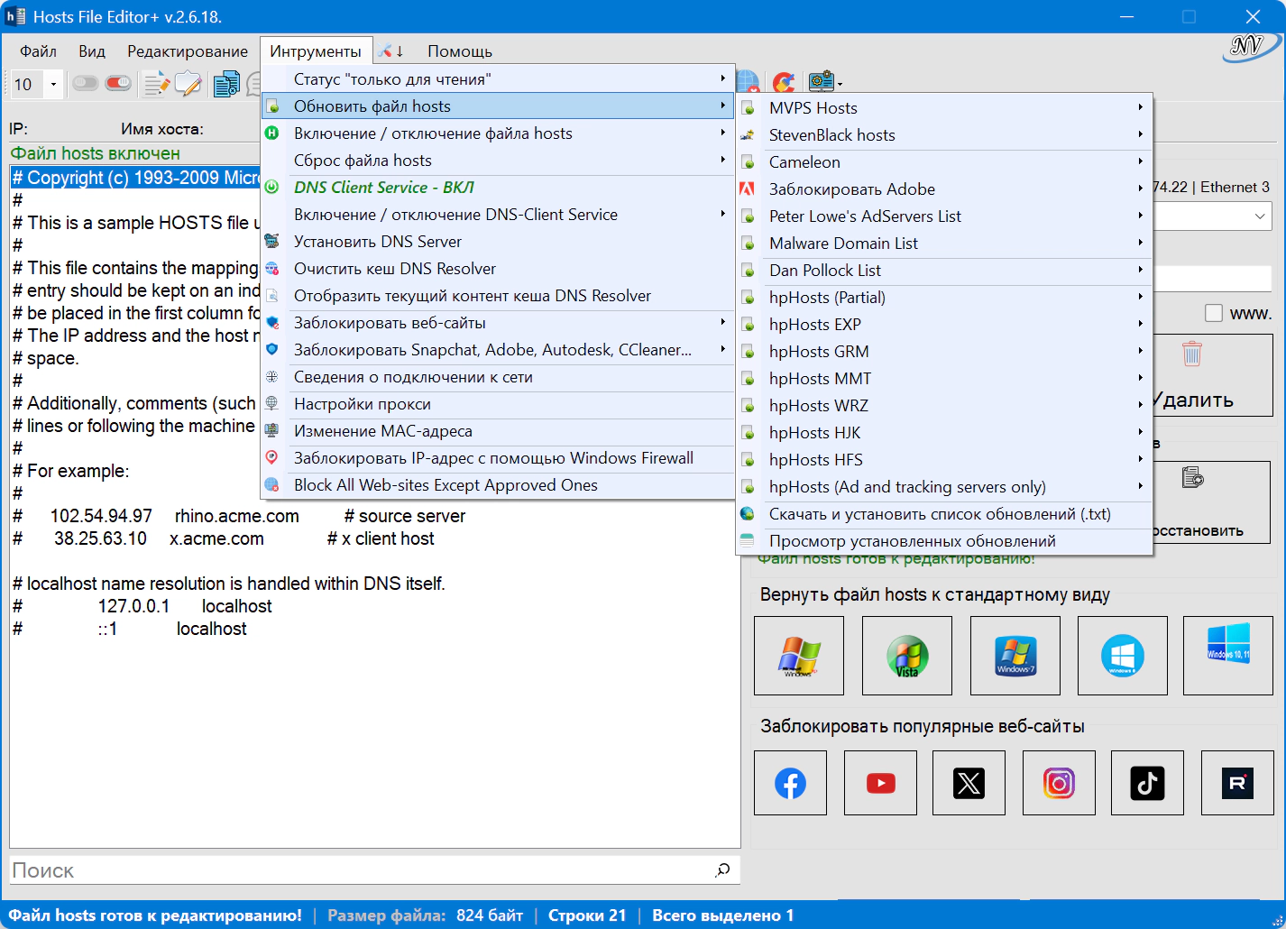1286x929 pixels.
Task: Click the red toggle switch in toolbar
Action: 118,84
